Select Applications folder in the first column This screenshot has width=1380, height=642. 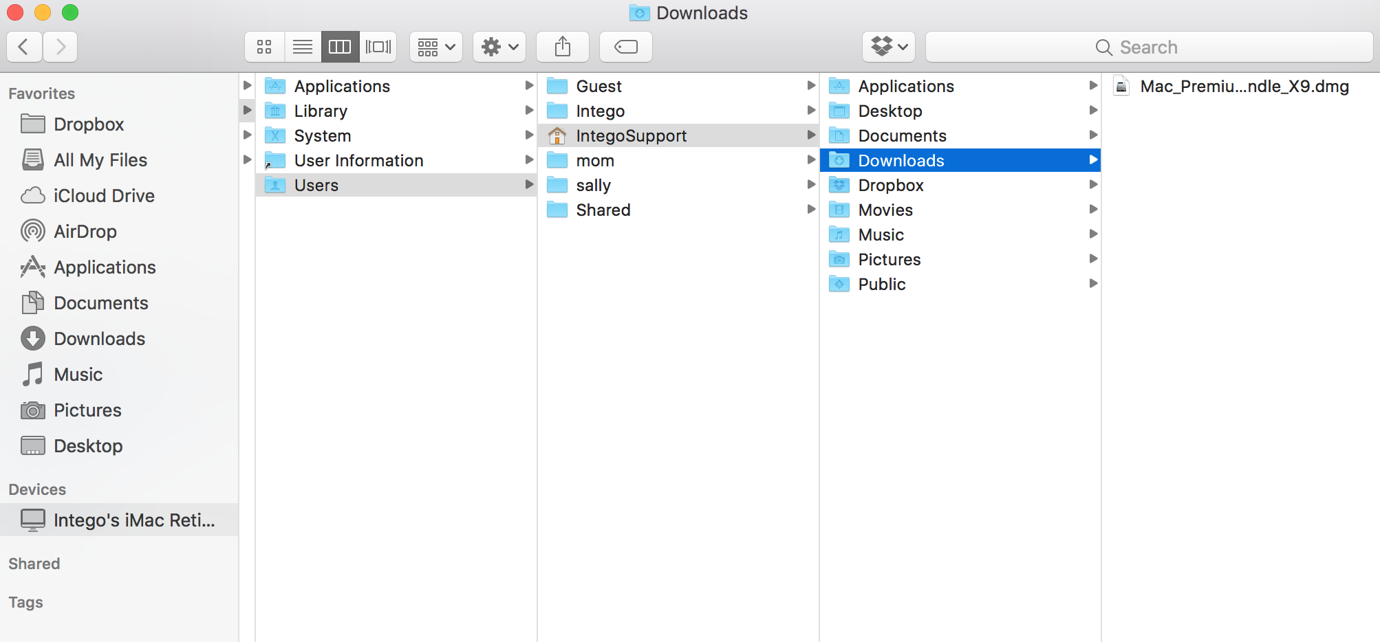tap(396, 86)
